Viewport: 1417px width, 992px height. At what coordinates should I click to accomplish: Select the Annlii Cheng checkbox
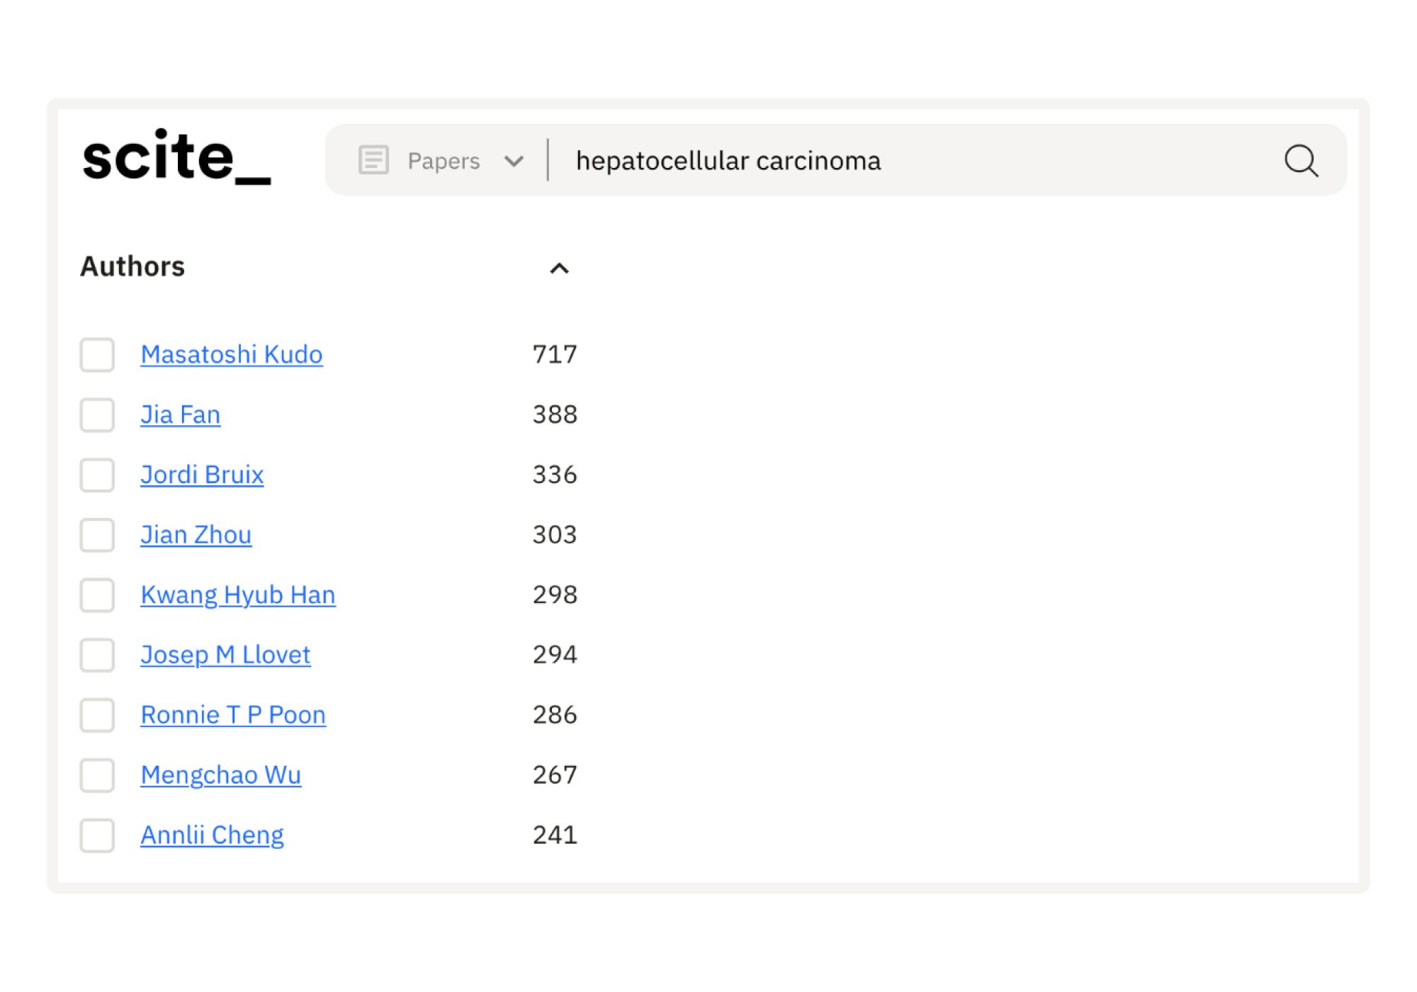click(x=97, y=835)
